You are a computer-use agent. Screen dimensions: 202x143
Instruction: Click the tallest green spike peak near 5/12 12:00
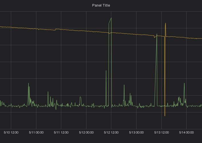pos(111,18)
